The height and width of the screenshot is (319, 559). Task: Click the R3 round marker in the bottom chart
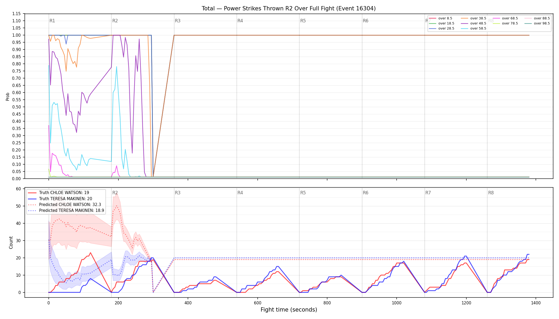178,193
